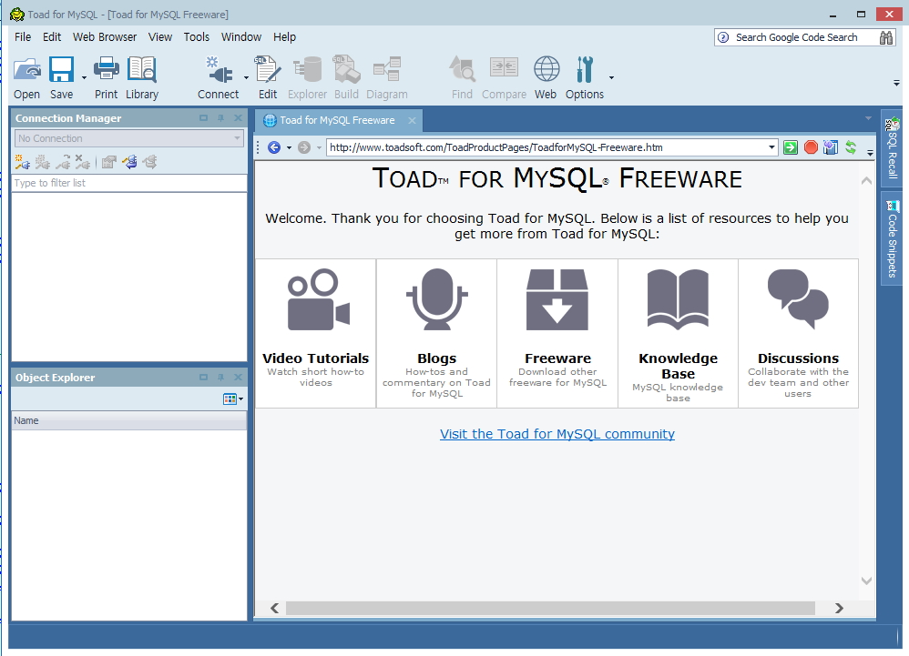This screenshot has width=909, height=656.
Task: Open the Knowledge Base tile
Action: [679, 334]
